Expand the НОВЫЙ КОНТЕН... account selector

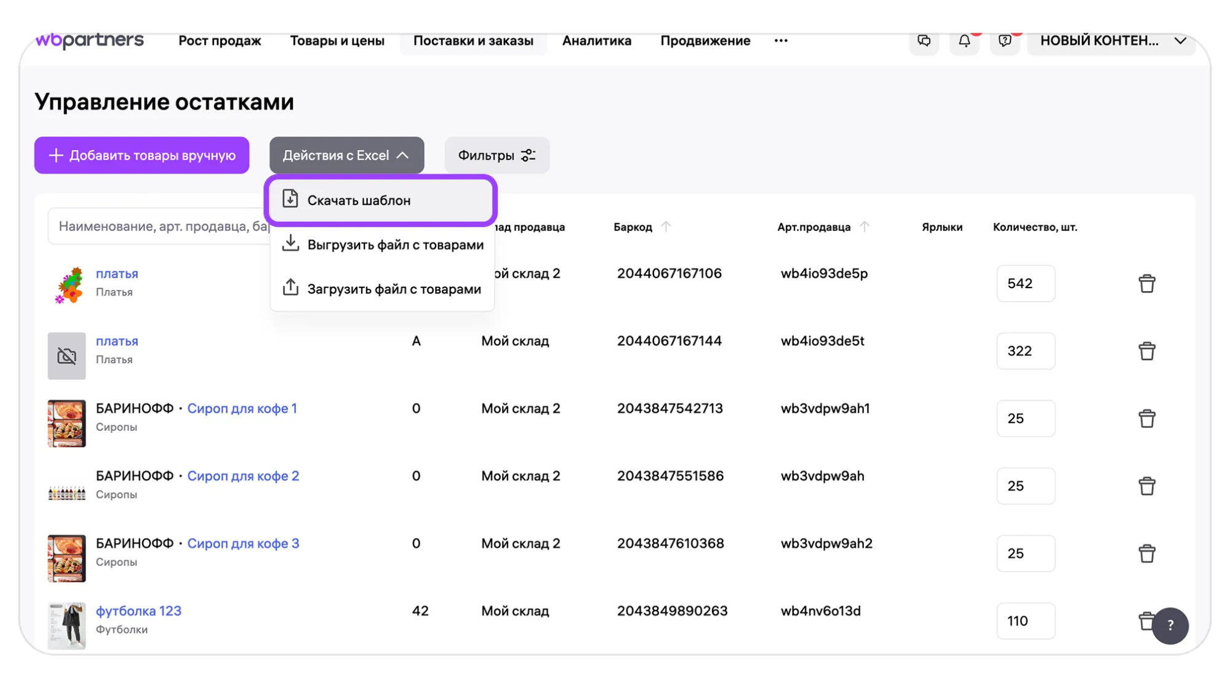click(x=1111, y=41)
